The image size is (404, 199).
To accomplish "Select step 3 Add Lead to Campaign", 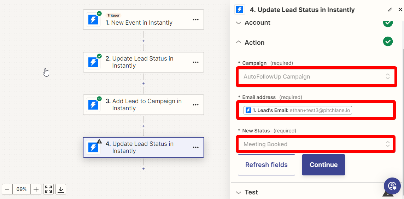I will [144, 105].
